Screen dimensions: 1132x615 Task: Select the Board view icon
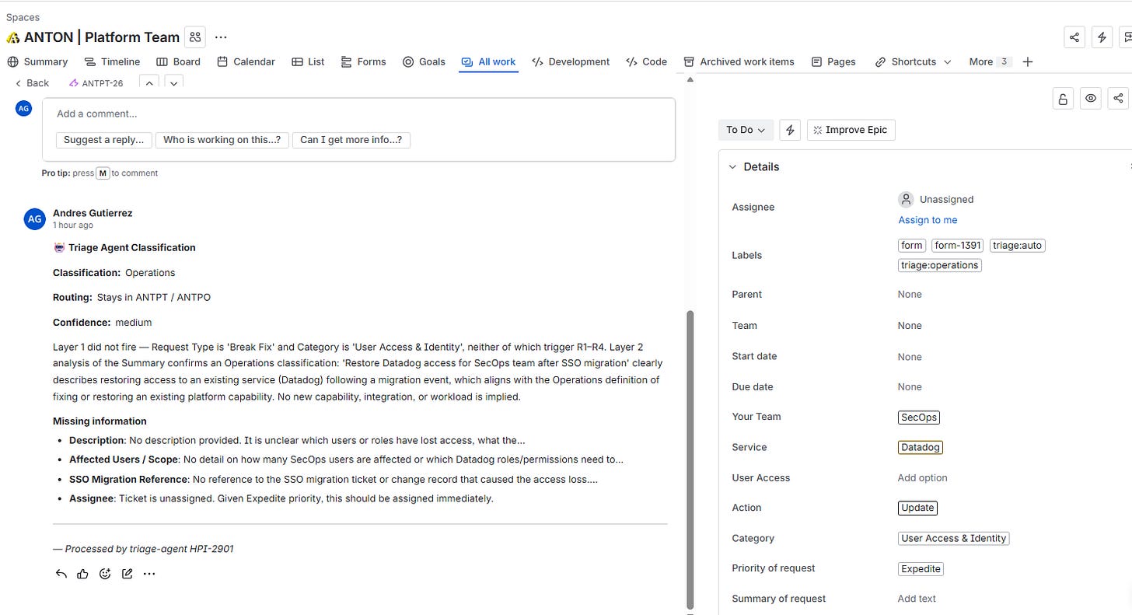pos(161,61)
